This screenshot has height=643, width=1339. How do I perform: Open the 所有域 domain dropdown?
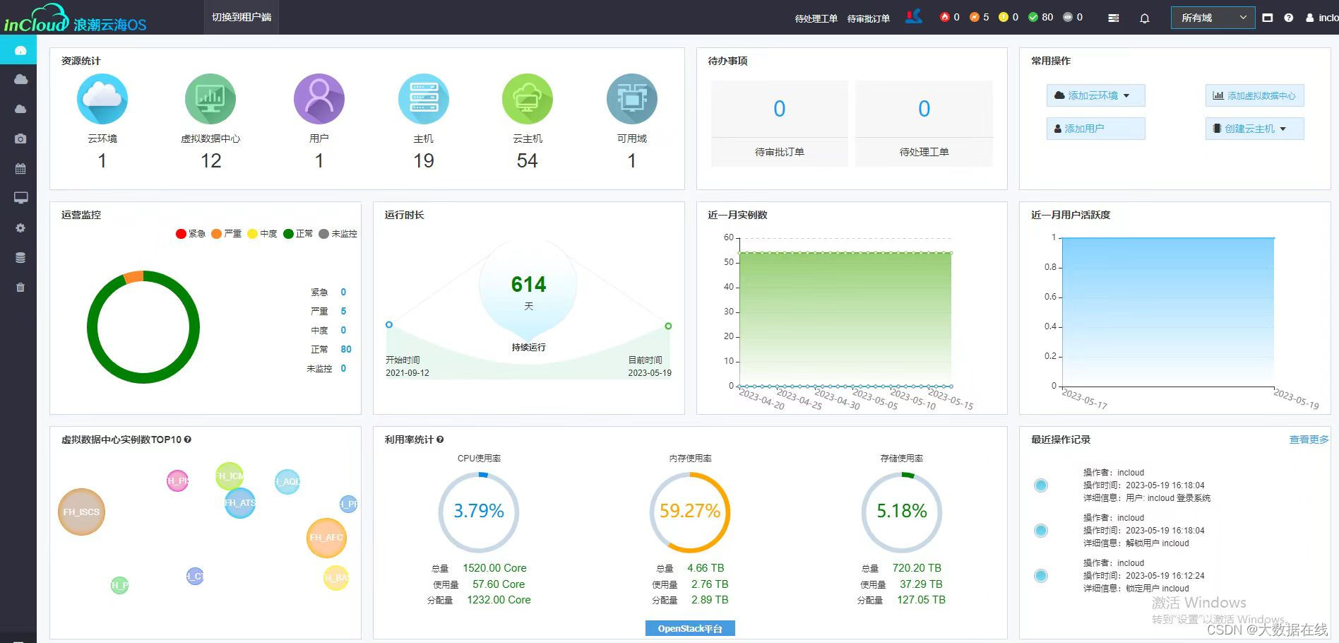coord(1213,18)
